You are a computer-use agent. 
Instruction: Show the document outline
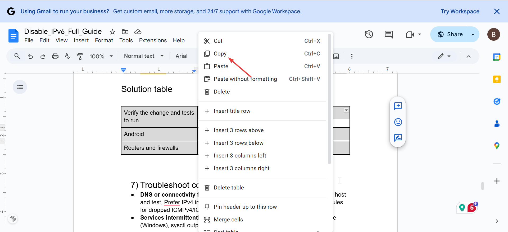pos(20,87)
